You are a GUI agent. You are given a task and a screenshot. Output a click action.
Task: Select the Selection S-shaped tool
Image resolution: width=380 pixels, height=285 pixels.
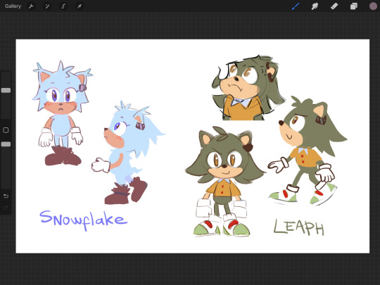[x=63, y=6]
